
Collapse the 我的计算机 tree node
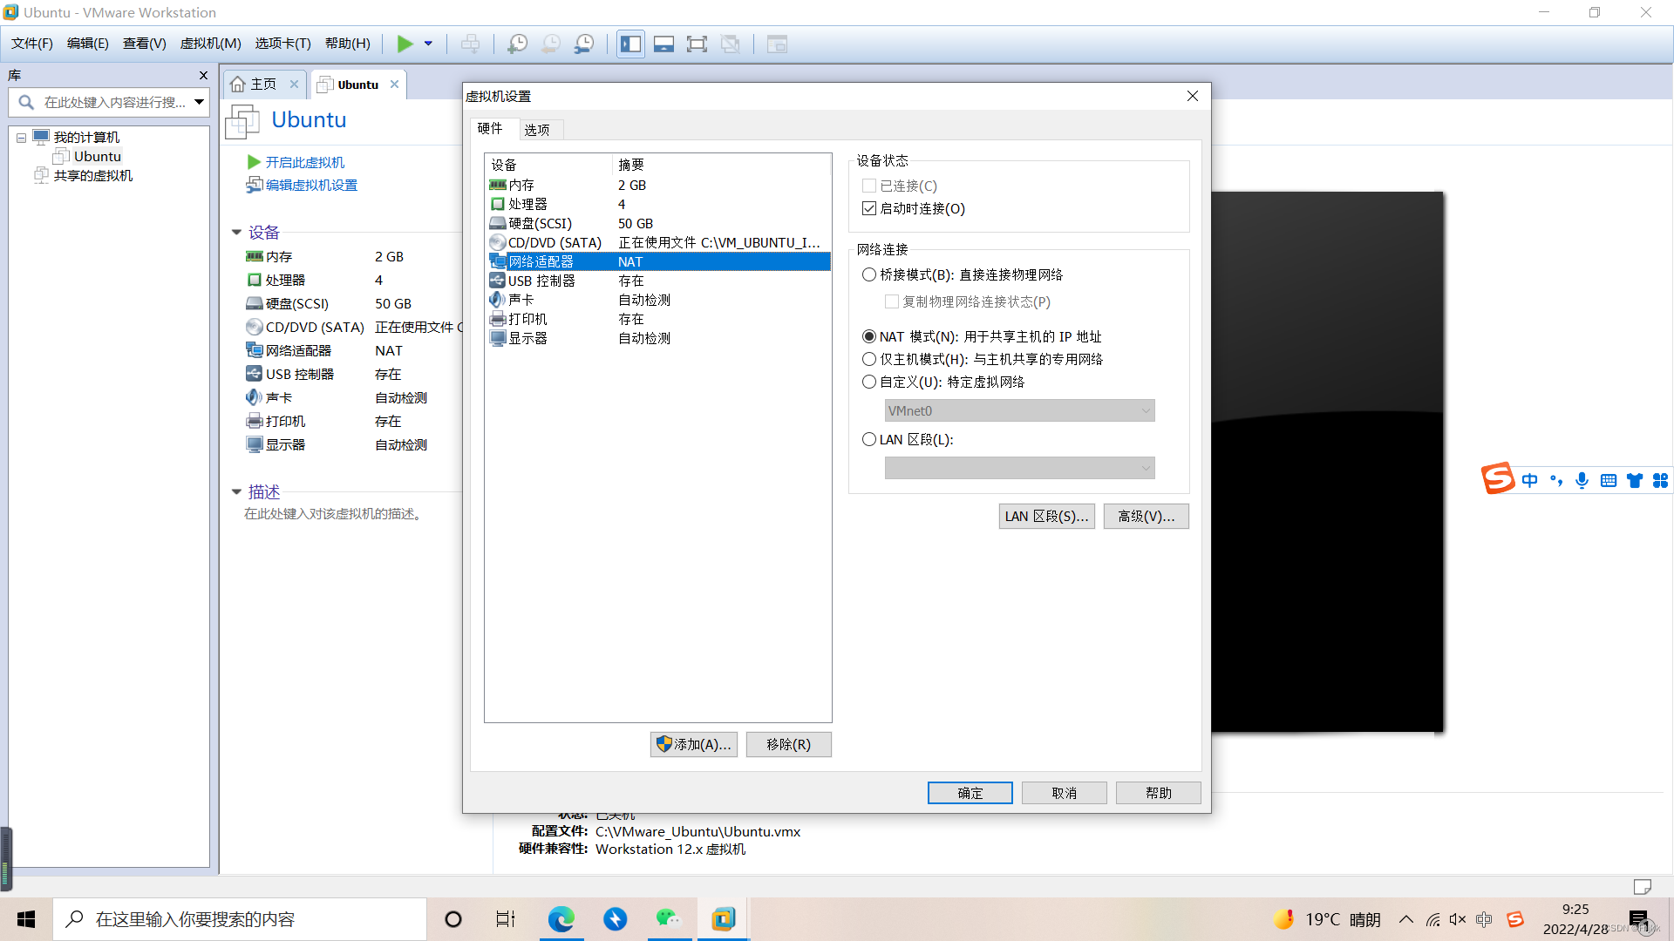click(x=21, y=138)
